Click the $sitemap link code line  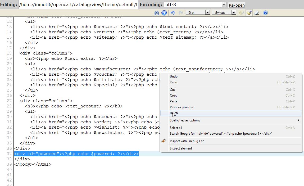129,37
